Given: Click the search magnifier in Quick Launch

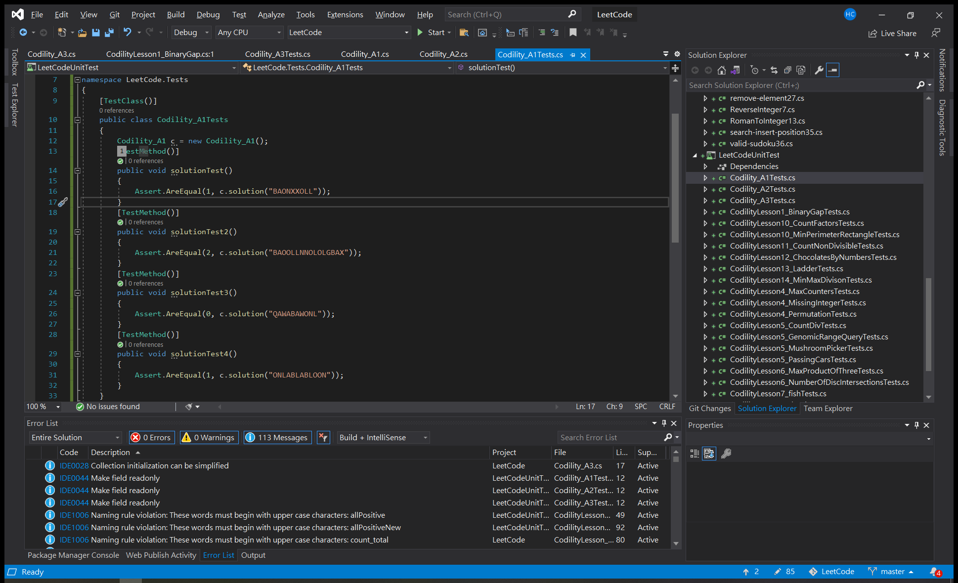Looking at the screenshot, I should (x=572, y=14).
